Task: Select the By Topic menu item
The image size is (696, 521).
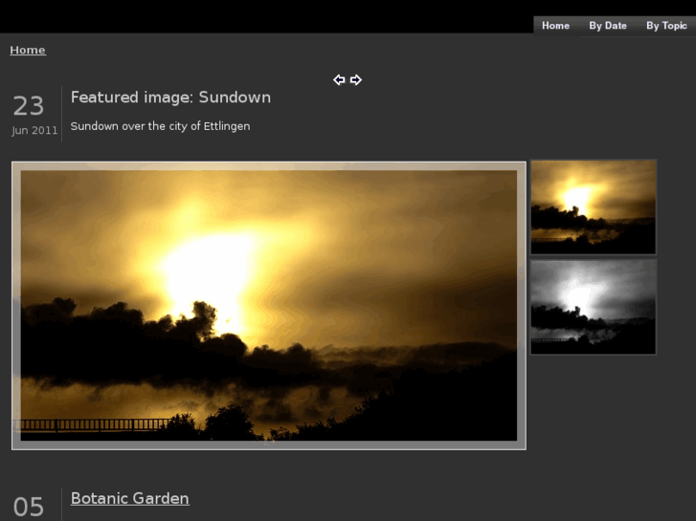Action: pos(666,26)
